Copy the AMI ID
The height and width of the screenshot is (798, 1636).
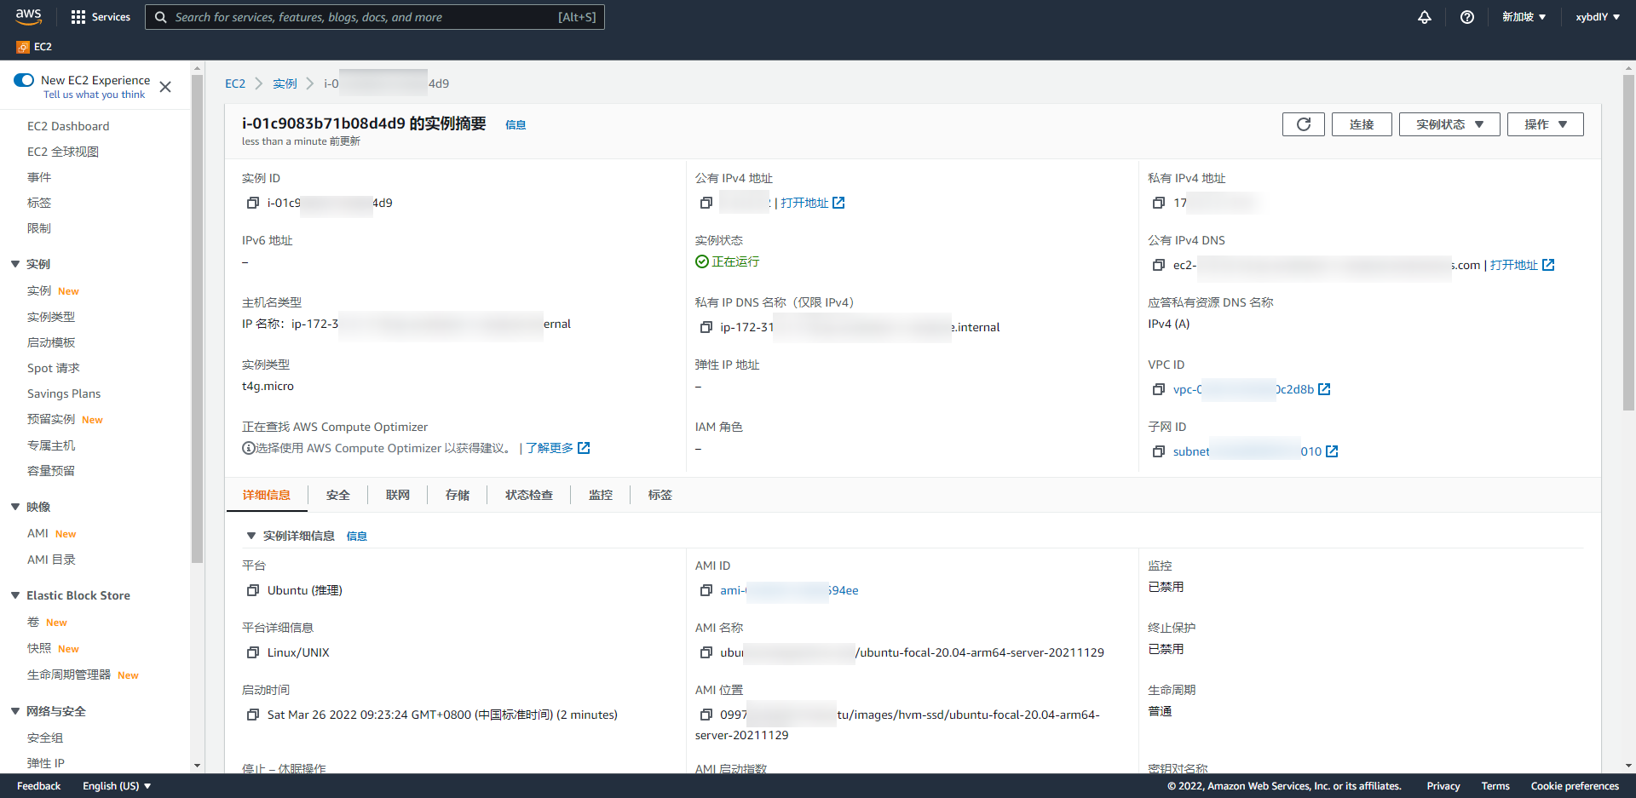point(706,590)
